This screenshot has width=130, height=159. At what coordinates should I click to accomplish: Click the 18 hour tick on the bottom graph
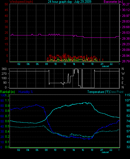click(x=92, y=150)
